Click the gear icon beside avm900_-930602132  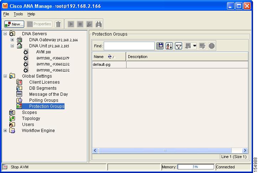click(x=26, y=70)
